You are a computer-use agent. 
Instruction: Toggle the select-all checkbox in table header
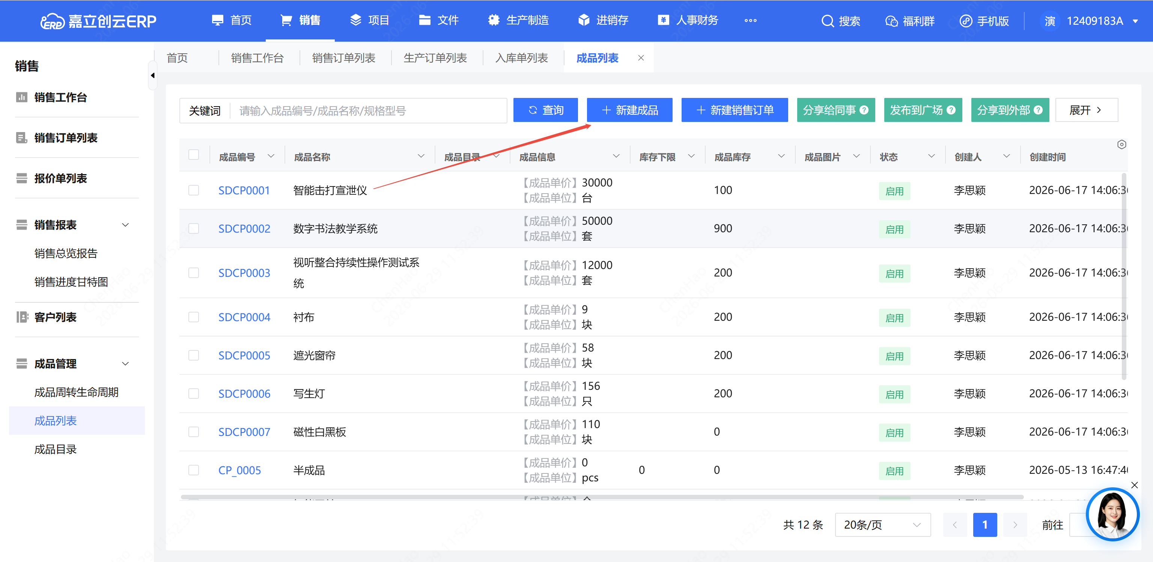click(193, 155)
